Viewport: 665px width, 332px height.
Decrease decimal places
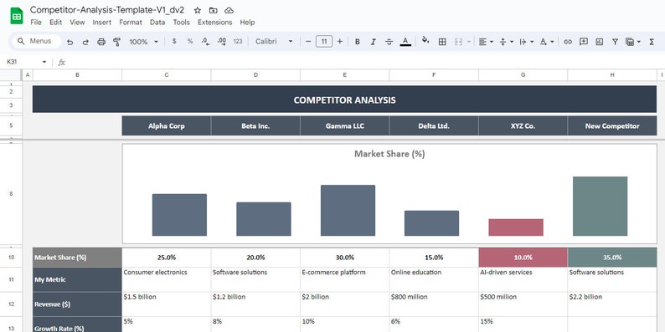(x=206, y=41)
